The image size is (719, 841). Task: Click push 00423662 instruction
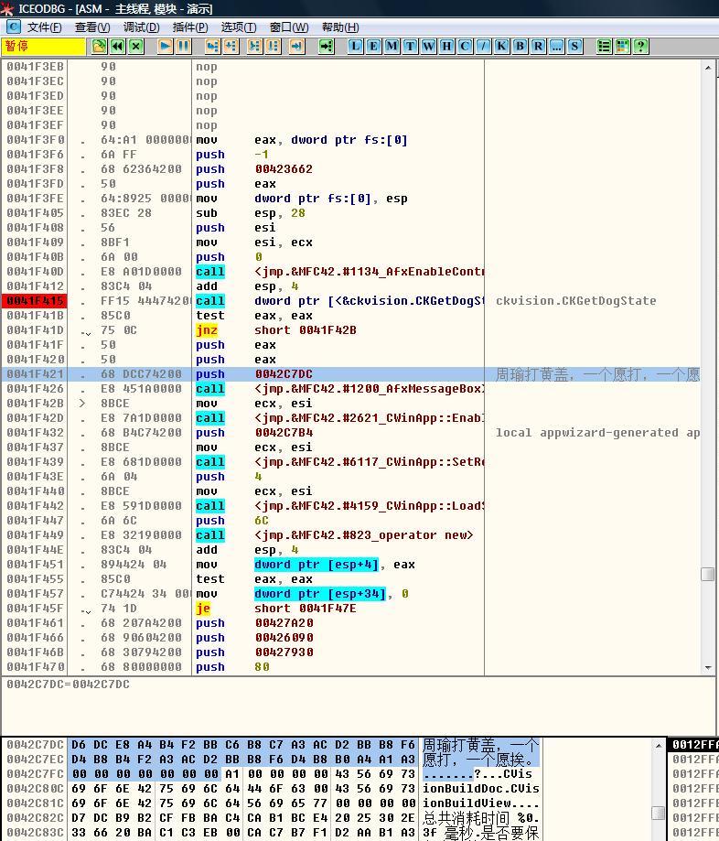click(254, 169)
